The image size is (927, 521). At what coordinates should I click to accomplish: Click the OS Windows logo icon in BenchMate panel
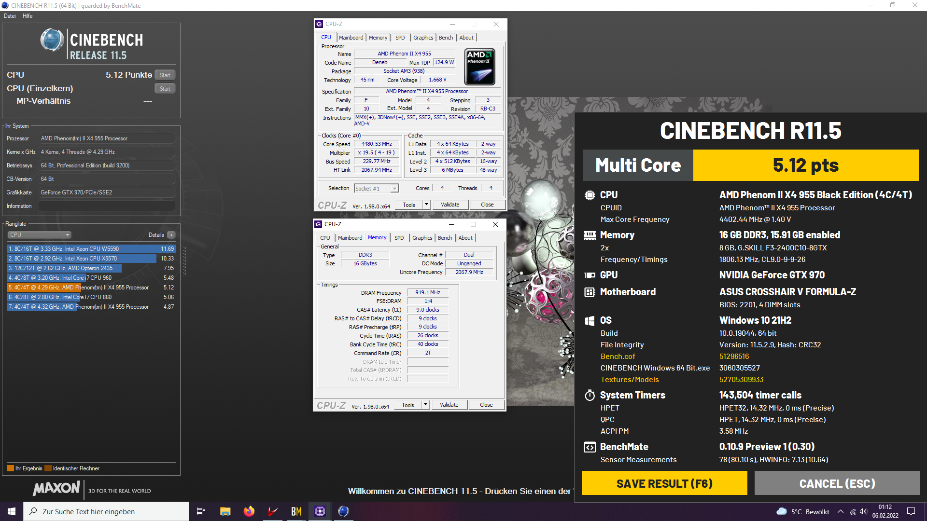tap(590, 321)
